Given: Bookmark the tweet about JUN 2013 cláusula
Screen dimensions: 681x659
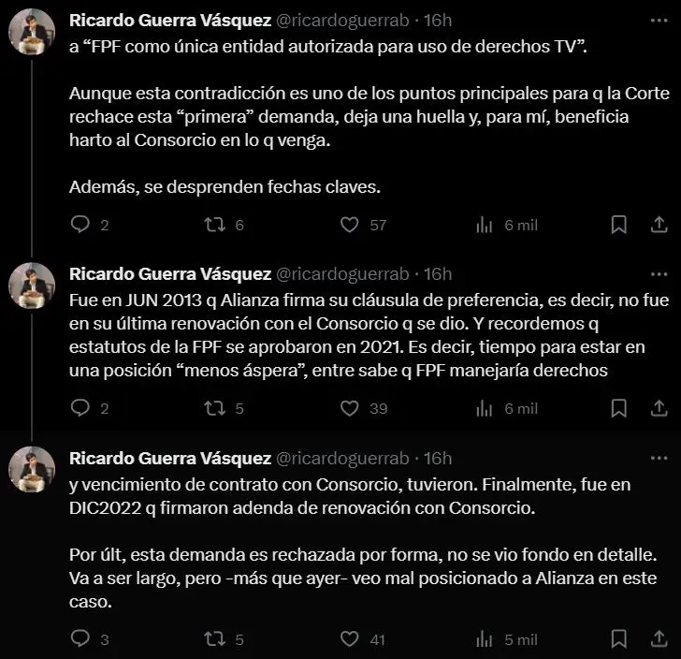Looking at the screenshot, I should click(x=618, y=408).
